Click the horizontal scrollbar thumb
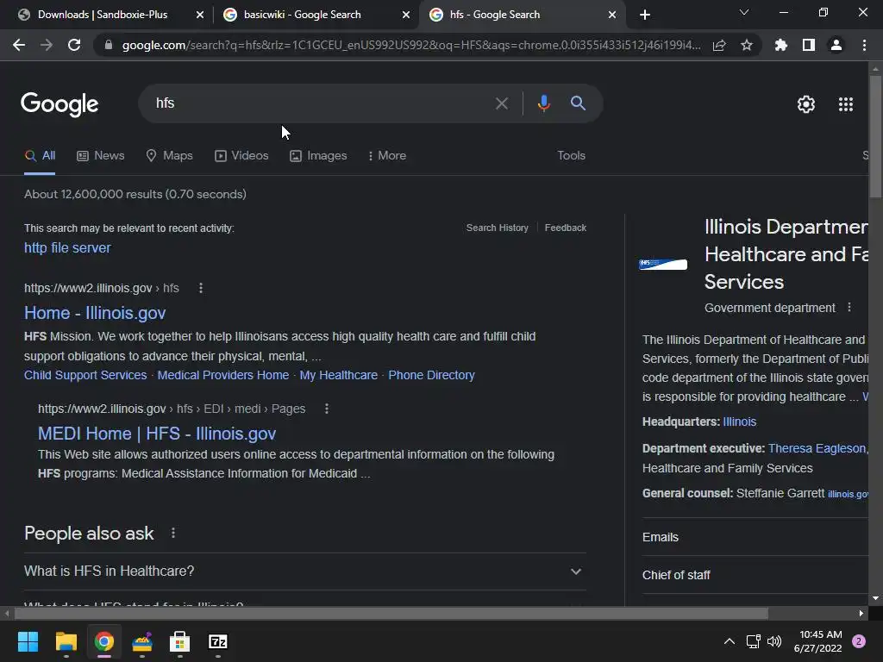Image resolution: width=883 pixels, height=662 pixels. (x=391, y=614)
